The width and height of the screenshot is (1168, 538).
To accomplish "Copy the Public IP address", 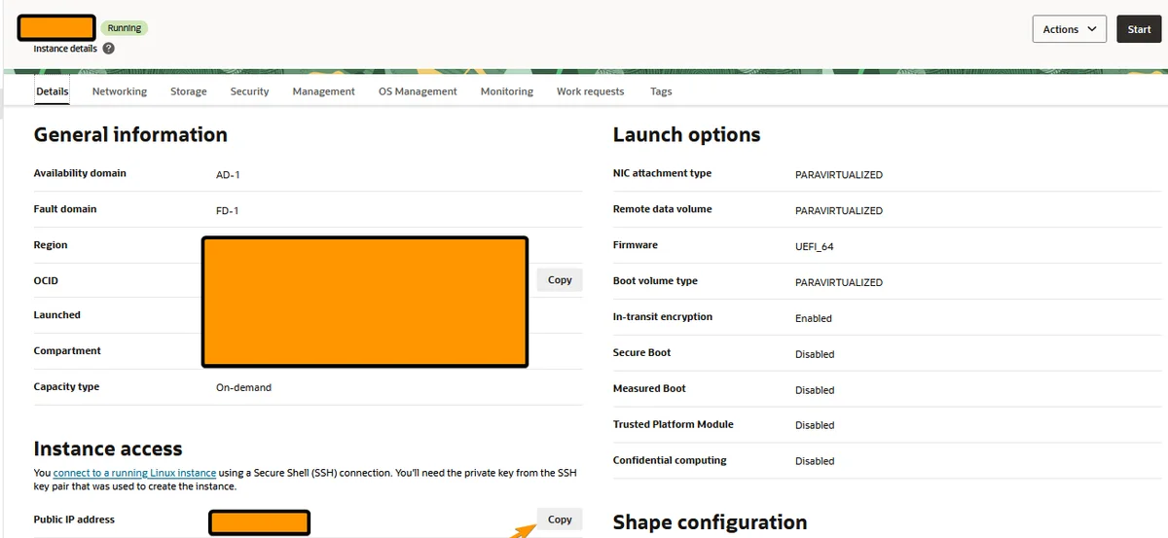I will 560,520.
